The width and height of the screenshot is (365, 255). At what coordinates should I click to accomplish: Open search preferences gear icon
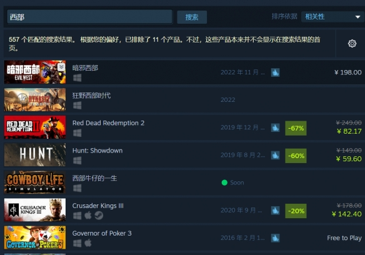click(352, 44)
